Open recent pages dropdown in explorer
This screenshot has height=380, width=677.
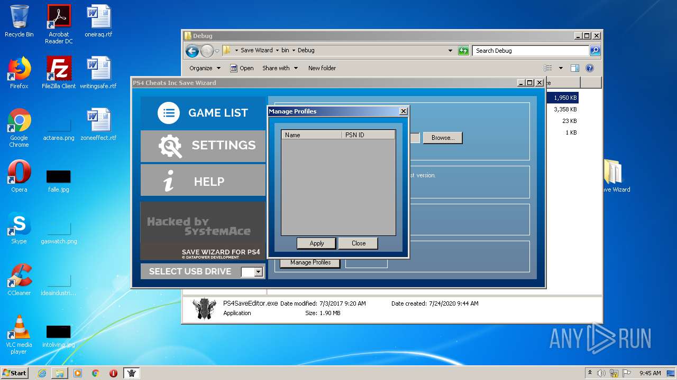coord(217,51)
